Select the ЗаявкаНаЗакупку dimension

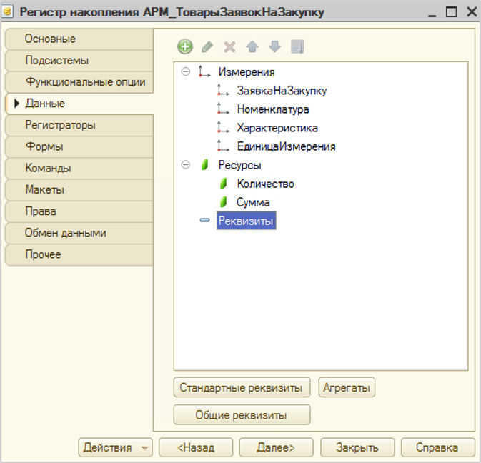coord(282,91)
